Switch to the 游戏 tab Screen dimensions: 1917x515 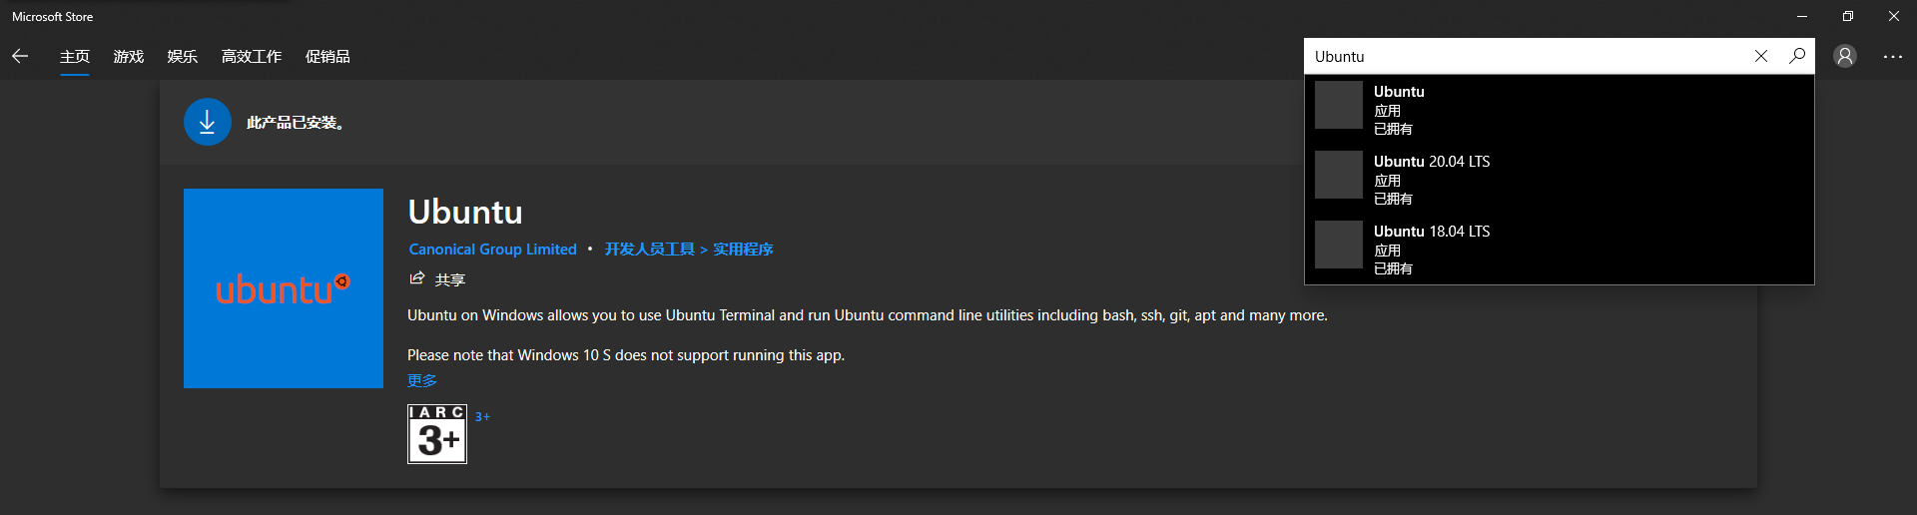[x=129, y=57]
